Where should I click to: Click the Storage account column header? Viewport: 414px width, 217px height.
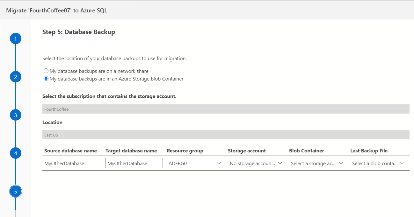247,151
